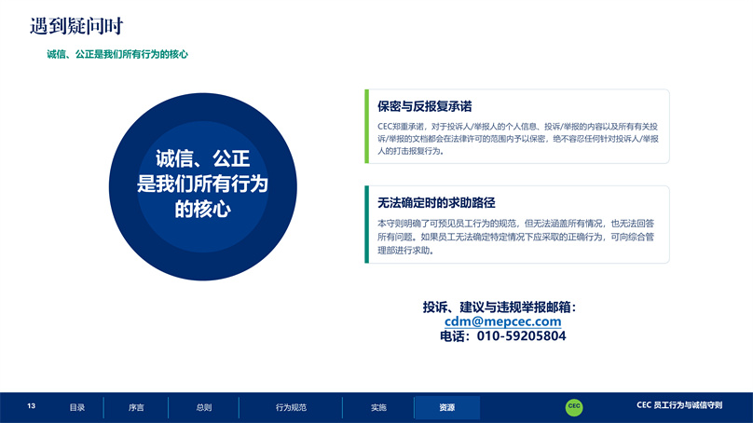Switch to the 总则 tab
This screenshot has height=423, width=753.
tap(203, 407)
